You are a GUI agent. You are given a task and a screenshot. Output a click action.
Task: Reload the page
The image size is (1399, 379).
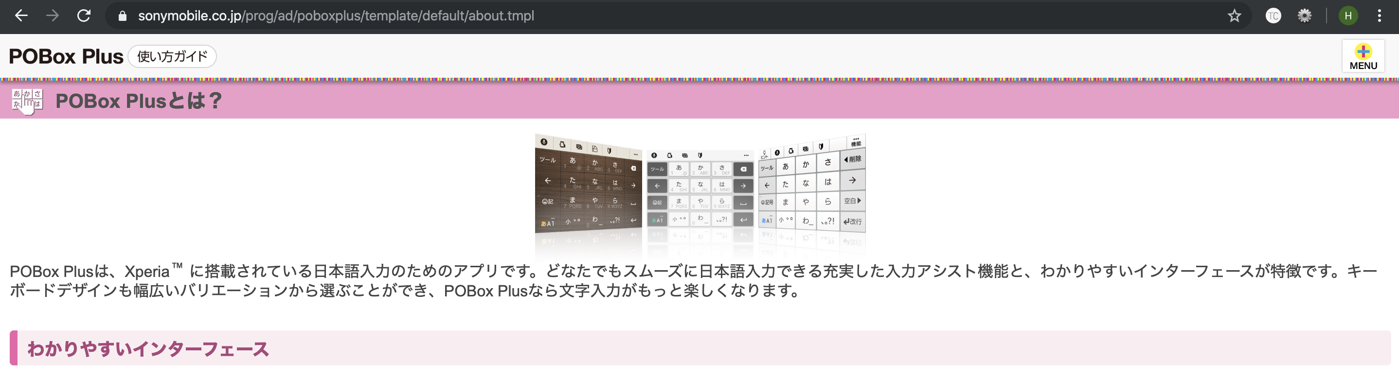(x=84, y=16)
